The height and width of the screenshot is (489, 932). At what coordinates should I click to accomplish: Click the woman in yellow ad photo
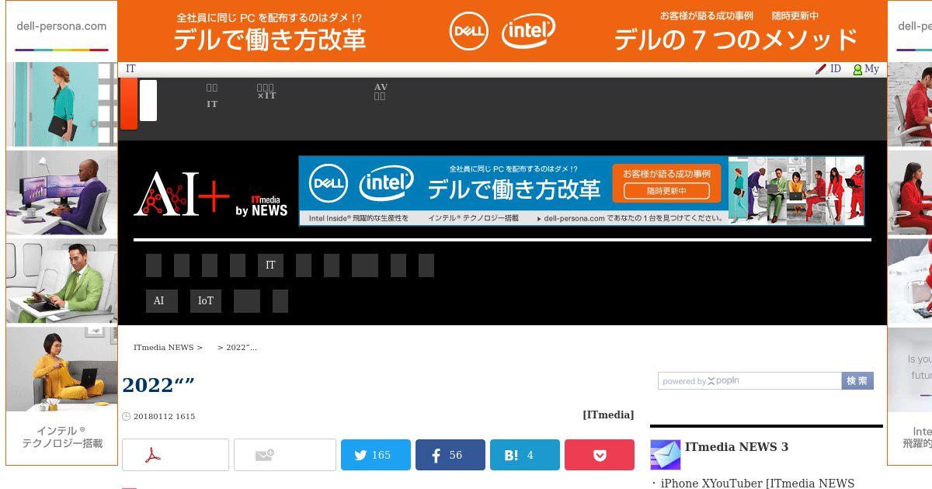tap(61, 369)
